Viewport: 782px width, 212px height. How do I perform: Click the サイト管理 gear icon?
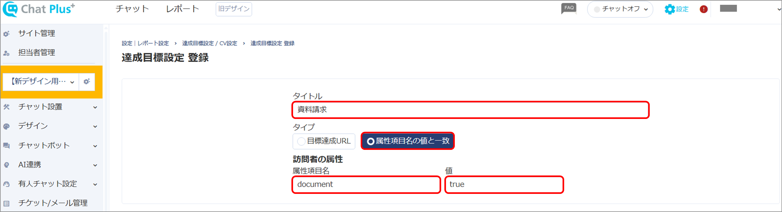6,34
